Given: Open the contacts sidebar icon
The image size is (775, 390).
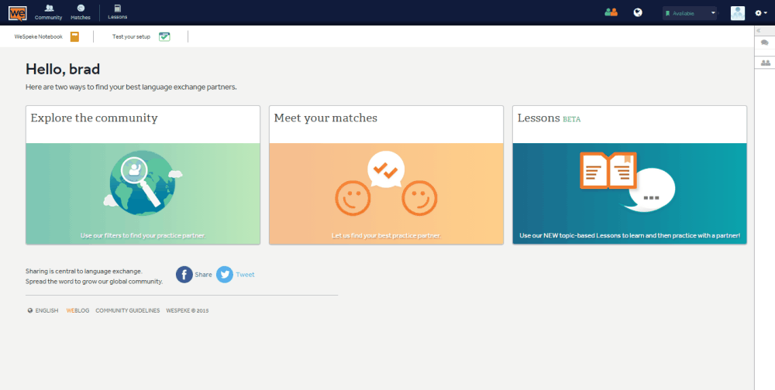Looking at the screenshot, I should tap(765, 63).
